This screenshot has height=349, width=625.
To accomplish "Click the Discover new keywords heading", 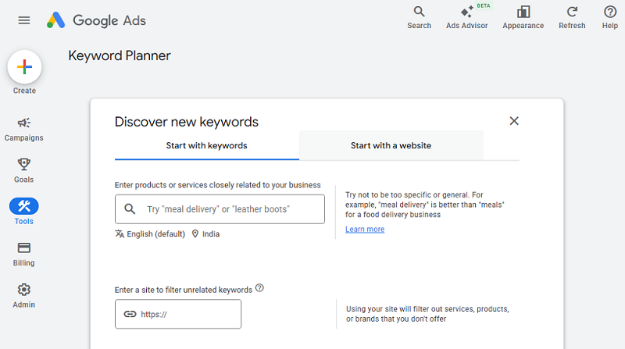I will tap(187, 122).
